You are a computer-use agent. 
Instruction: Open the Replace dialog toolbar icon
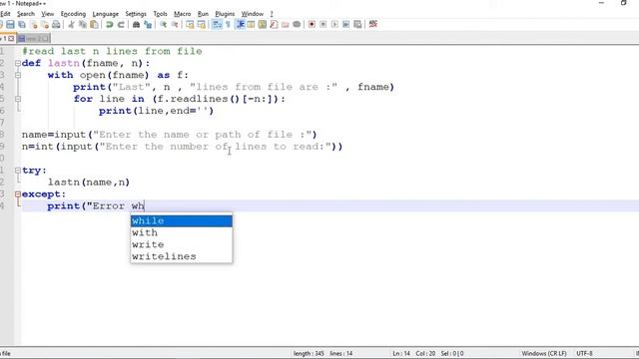(x=148, y=24)
